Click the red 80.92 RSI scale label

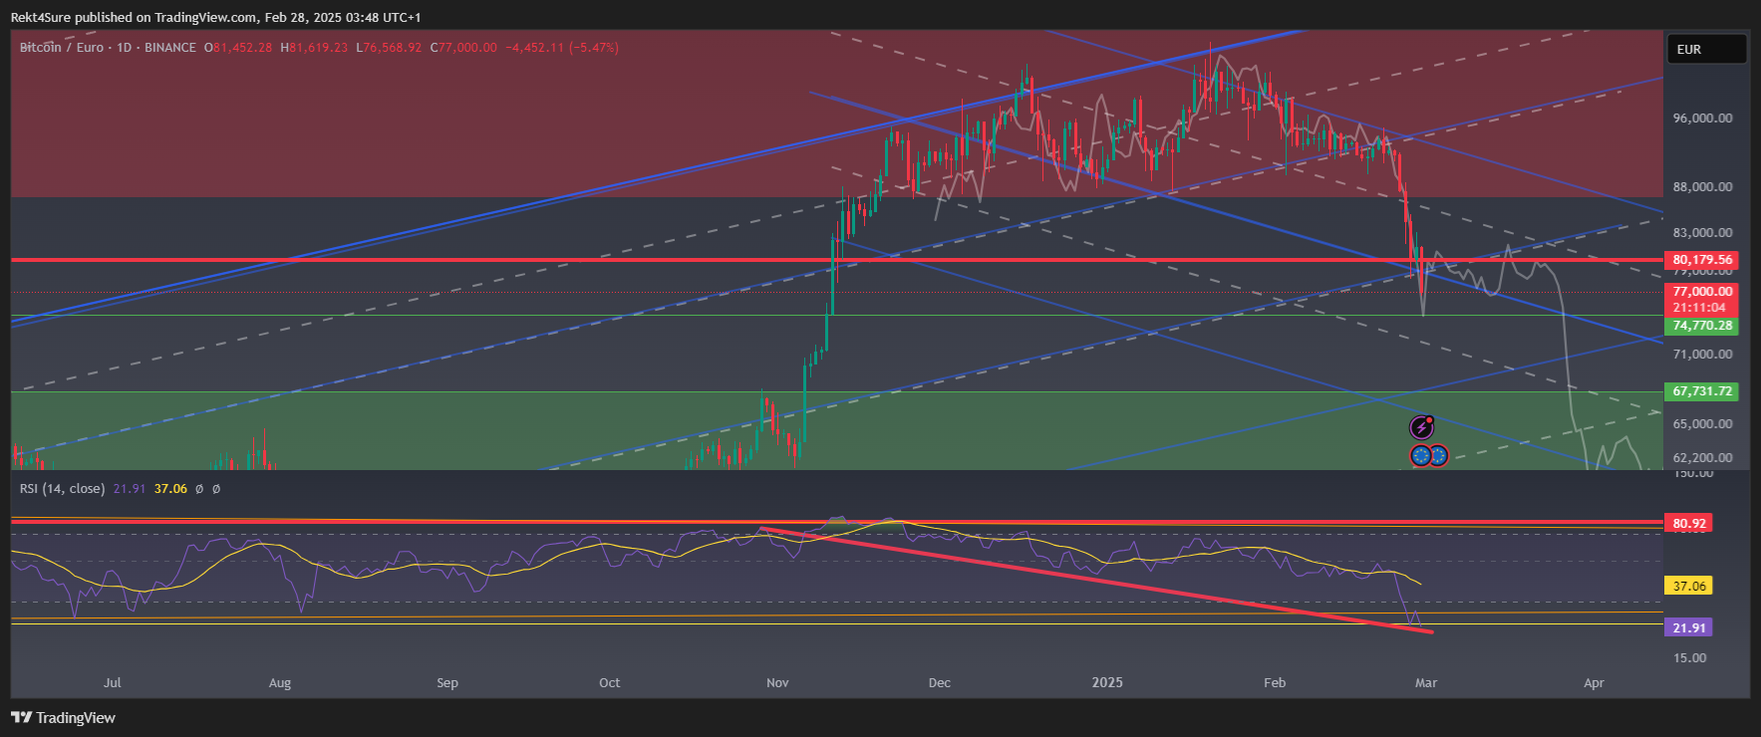[1689, 523]
